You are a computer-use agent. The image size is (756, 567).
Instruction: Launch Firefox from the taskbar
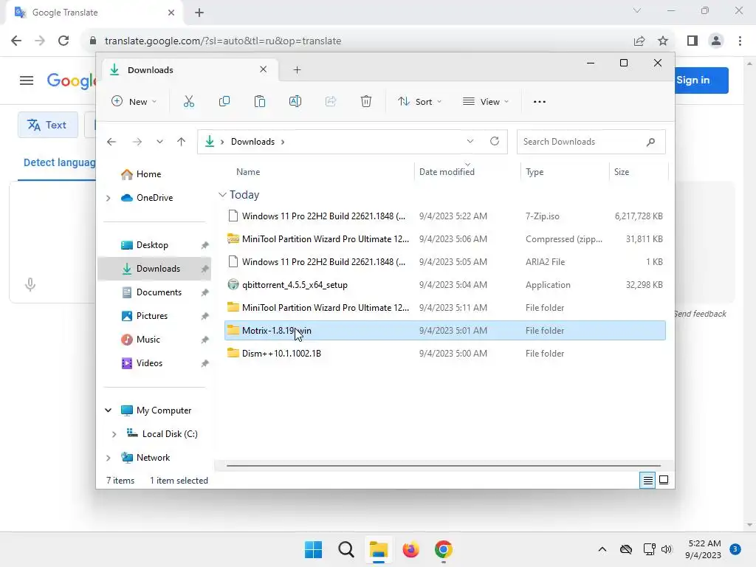click(410, 549)
